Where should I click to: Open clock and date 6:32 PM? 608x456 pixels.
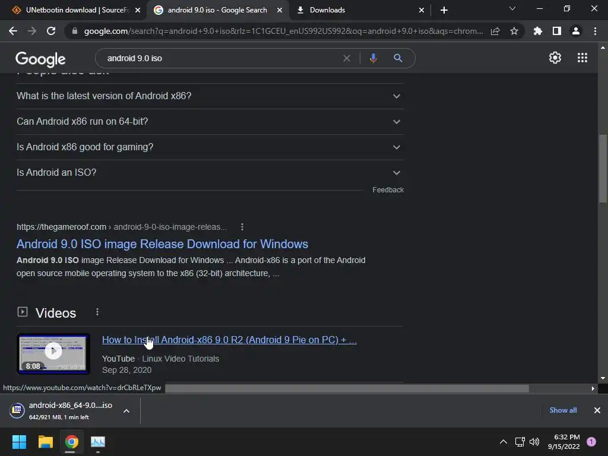(564, 442)
